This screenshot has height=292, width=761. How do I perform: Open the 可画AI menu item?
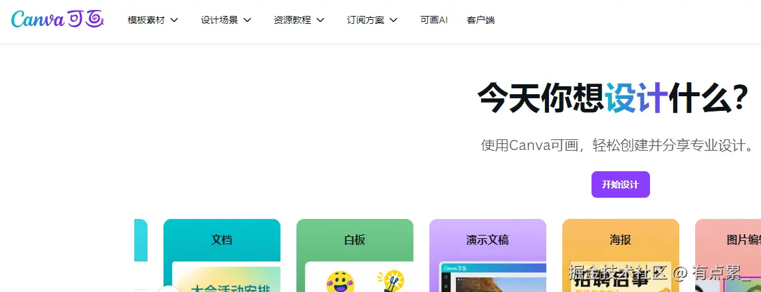click(434, 21)
